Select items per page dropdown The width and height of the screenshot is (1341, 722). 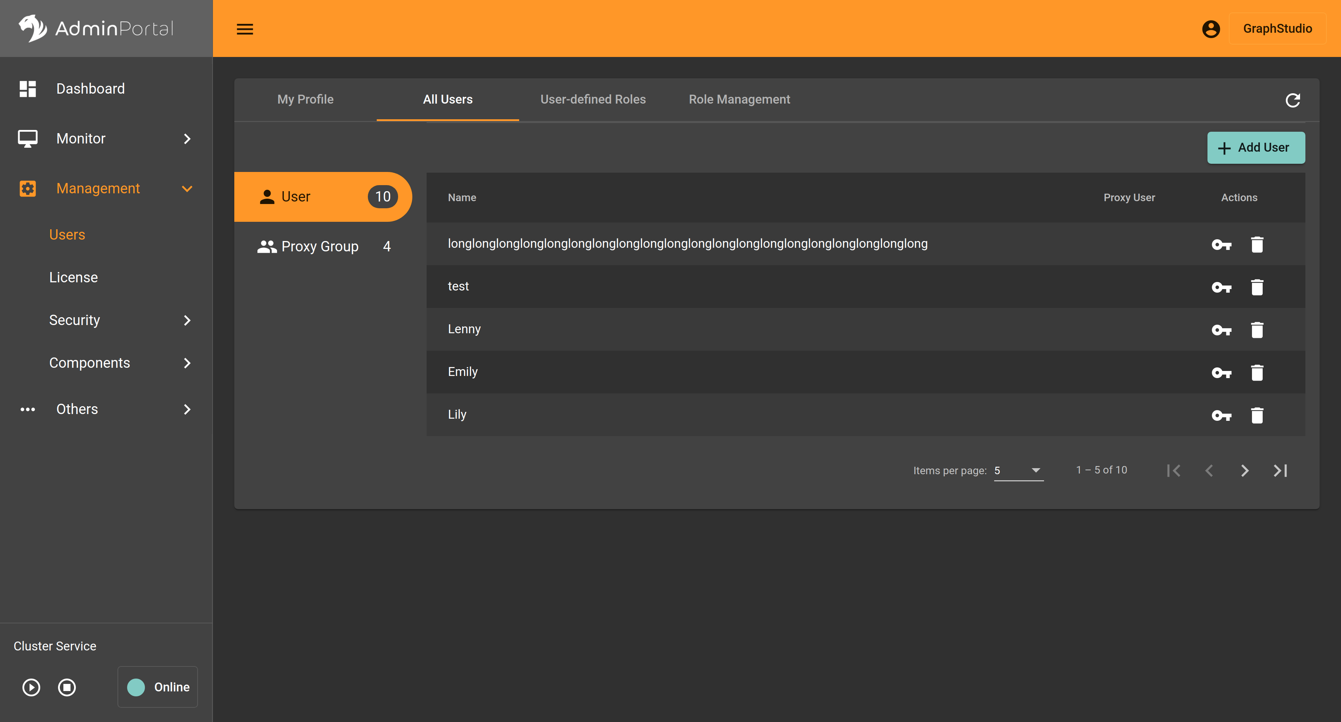[x=1018, y=470]
